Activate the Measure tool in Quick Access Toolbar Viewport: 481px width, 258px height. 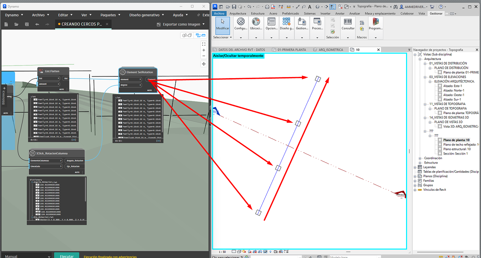[x=298, y=7]
